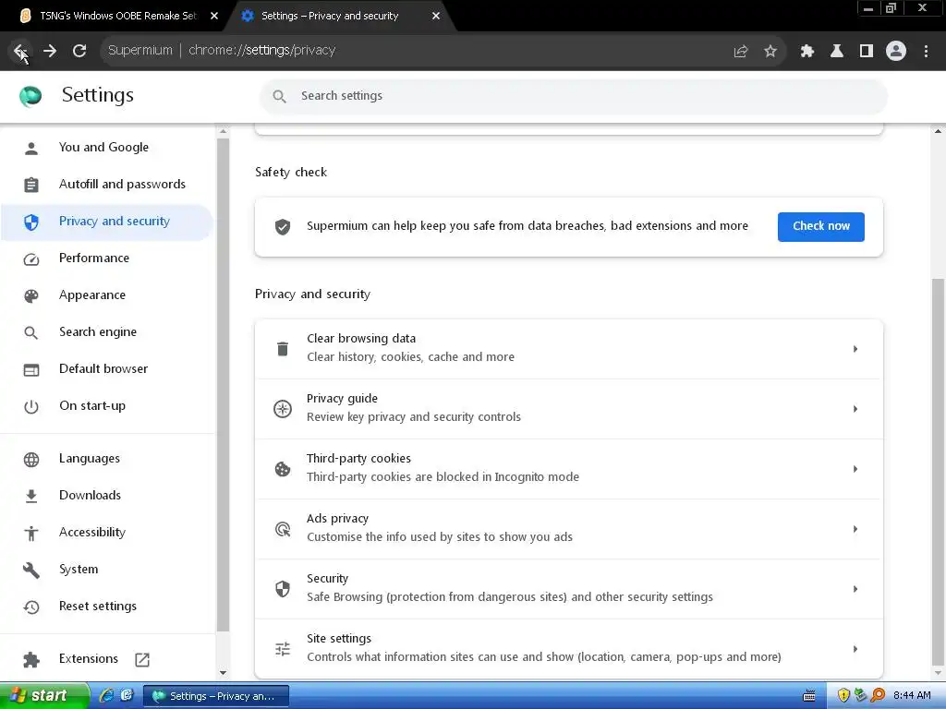Viewport: 946px width, 709px height.
Task: Open Internet Explorer from the quick launch
Action: 106,696
